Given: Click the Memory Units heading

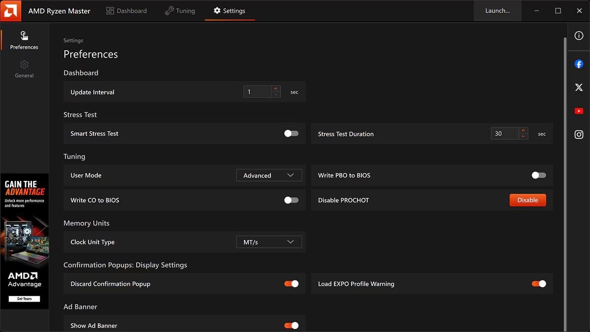Looking at the screenshot, I should point(87,223).
